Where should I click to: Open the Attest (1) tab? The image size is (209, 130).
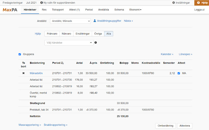(74, 10)
